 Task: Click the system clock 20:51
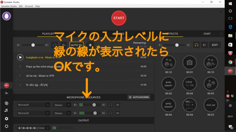tap(230, 116)
